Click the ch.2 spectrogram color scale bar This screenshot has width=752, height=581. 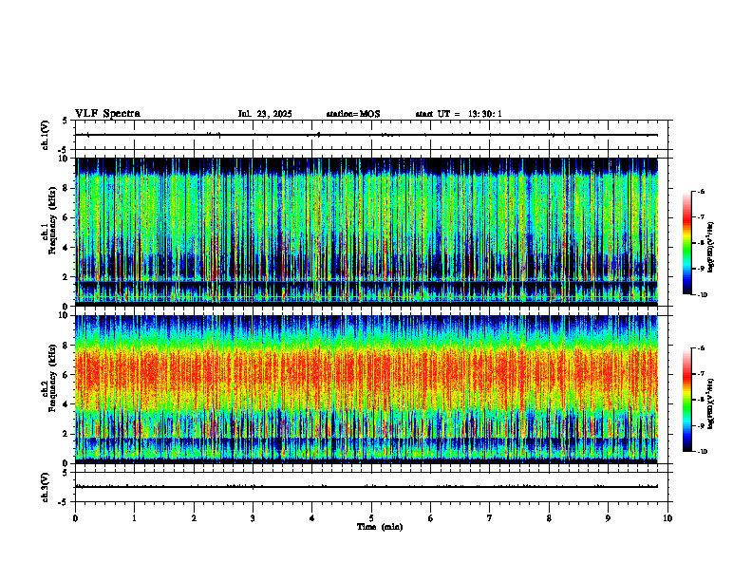686,400
